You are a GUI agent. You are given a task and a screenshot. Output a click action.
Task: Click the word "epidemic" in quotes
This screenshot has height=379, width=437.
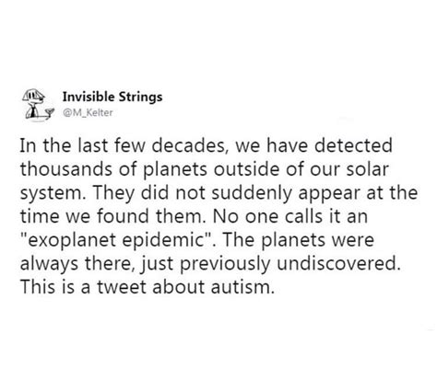(x=161, y=240)
